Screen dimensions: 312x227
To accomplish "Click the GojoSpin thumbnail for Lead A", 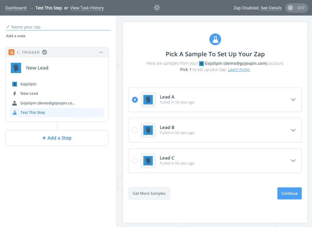I will [148, 100].
